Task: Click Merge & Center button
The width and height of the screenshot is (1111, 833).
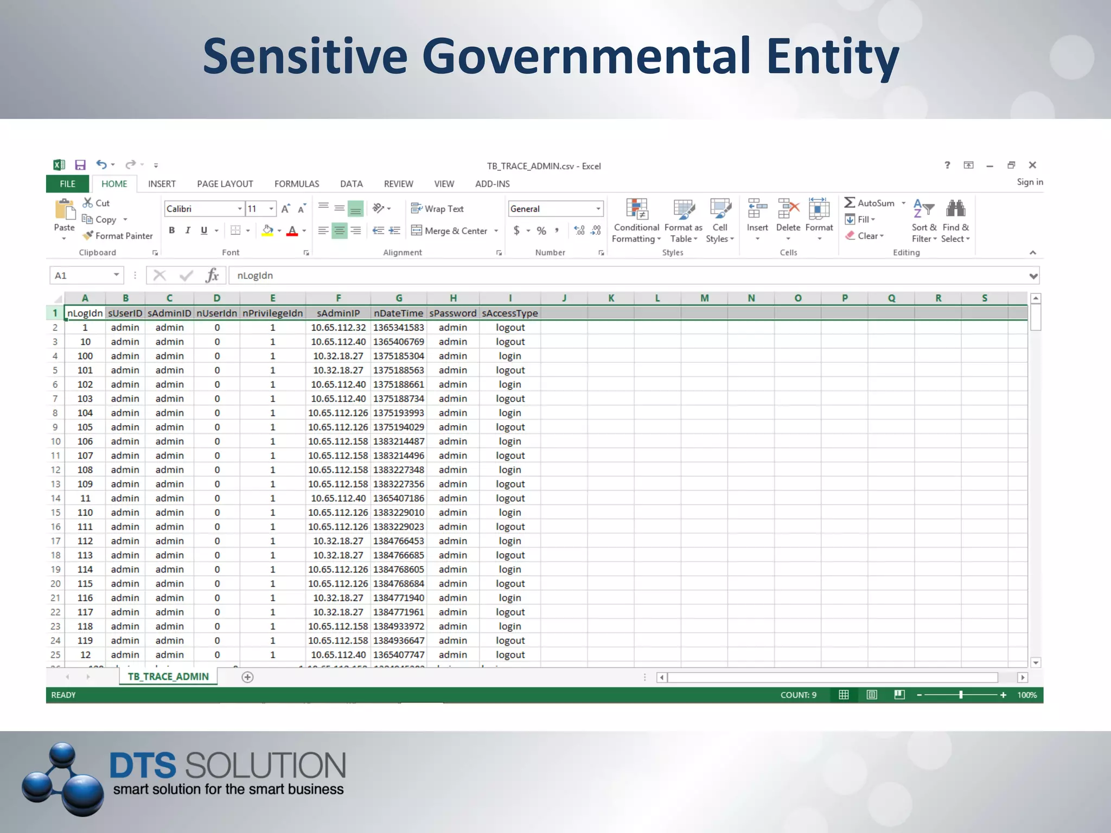Action: pos(450,231)
